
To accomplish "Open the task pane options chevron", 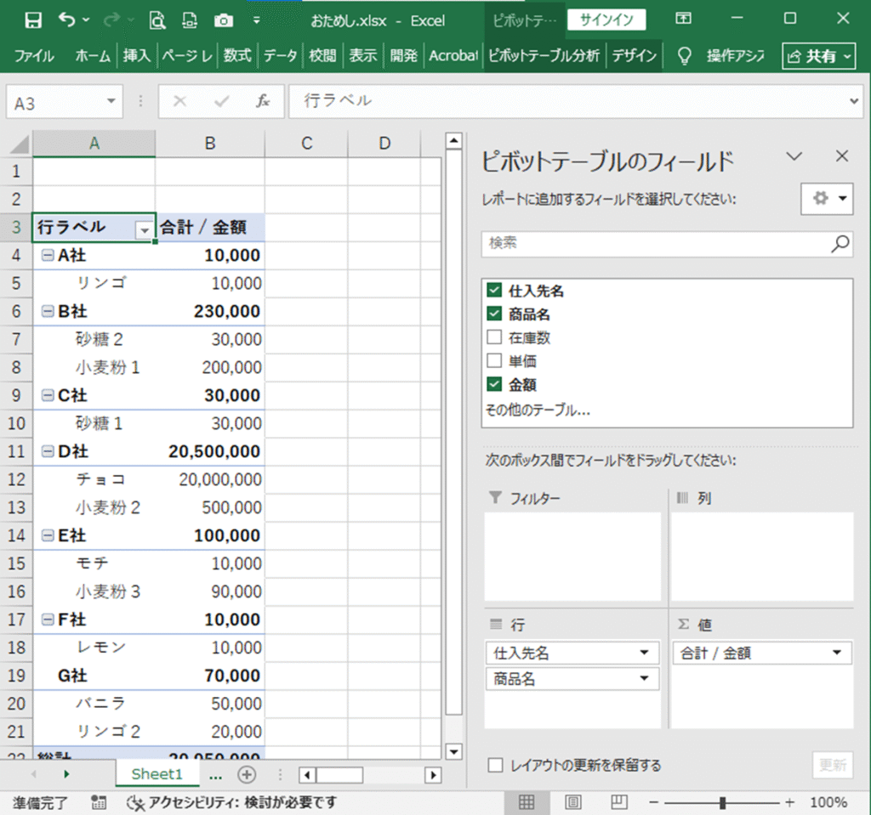I will pyautogui.click(x=794, y=156).
